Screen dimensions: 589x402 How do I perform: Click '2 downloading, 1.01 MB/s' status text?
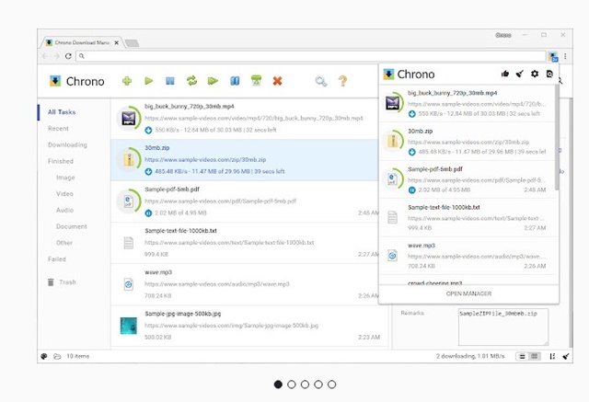[470, 356]
